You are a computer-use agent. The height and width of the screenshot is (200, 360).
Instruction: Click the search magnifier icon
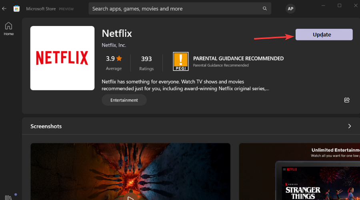pos(265,8)
